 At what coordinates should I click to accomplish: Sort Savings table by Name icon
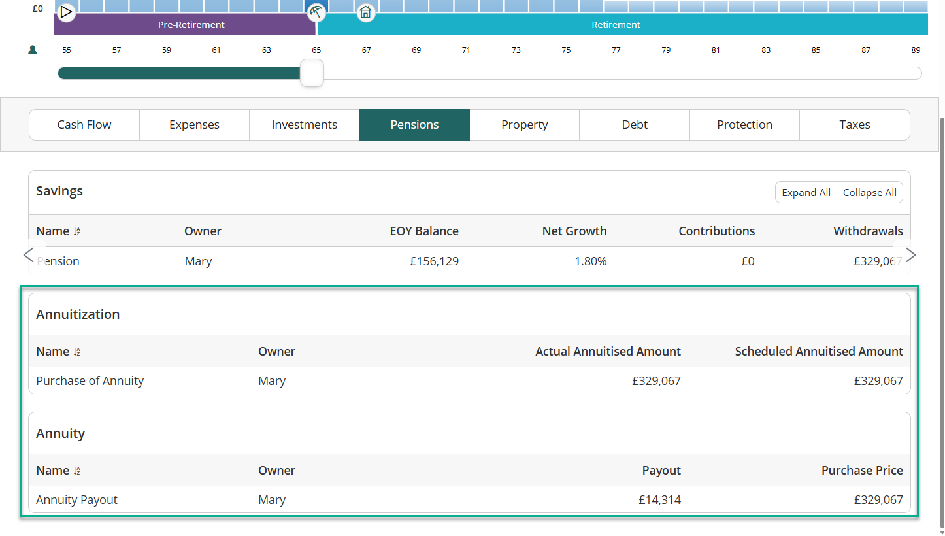pos(77,231)
